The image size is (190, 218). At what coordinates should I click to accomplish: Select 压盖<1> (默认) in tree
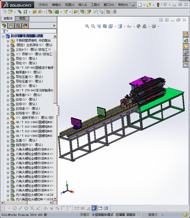pyautogui.click(x=26, y=140)
